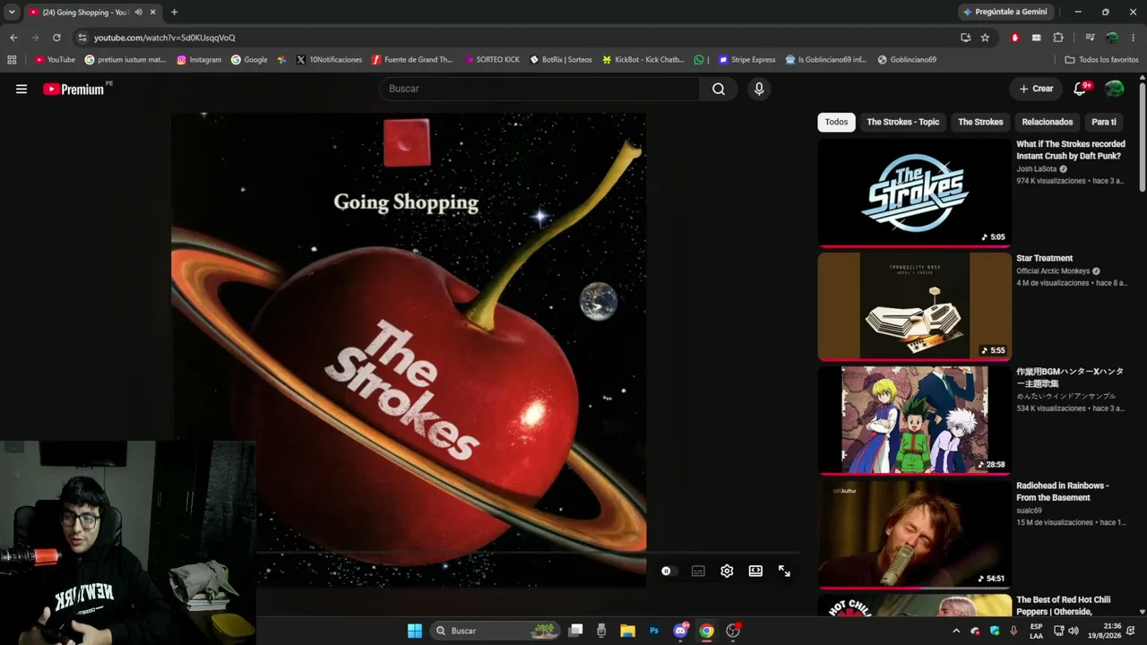Visit the Josh LaSota channel
This screenshot has width=1147, height=645.
tap(1037, 168)
